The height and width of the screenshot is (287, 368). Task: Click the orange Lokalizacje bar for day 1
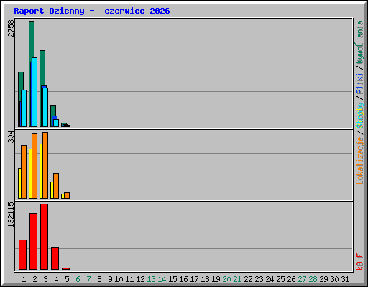[24, 171]
